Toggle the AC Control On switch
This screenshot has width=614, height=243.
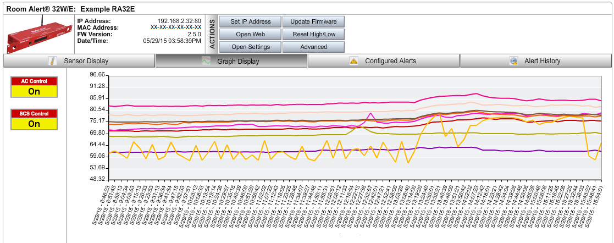coord(34,92)
